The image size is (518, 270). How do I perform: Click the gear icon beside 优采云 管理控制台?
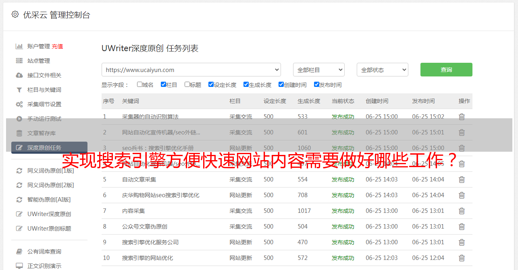click(x=15, y=14)
